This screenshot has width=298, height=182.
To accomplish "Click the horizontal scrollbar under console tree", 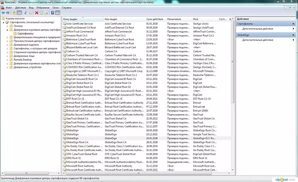I will tap(26, 173).
